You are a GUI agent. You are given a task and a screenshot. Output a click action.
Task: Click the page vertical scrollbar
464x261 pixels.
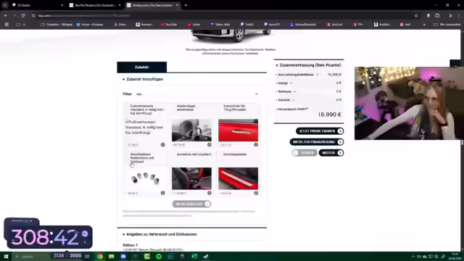tap(463, 142)
